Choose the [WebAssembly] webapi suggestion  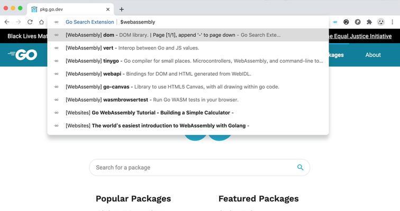188,74
